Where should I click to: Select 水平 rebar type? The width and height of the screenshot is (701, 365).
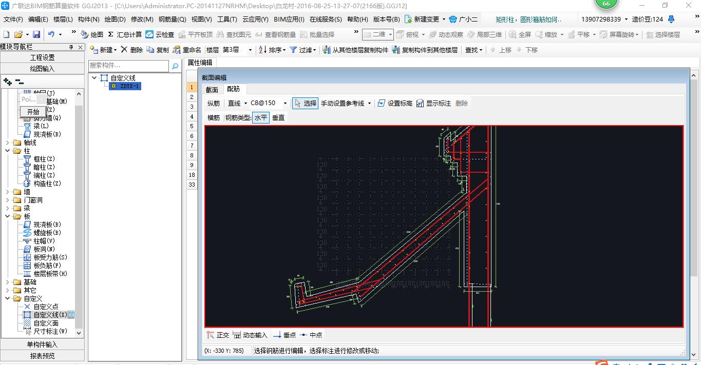coord(261,117)
